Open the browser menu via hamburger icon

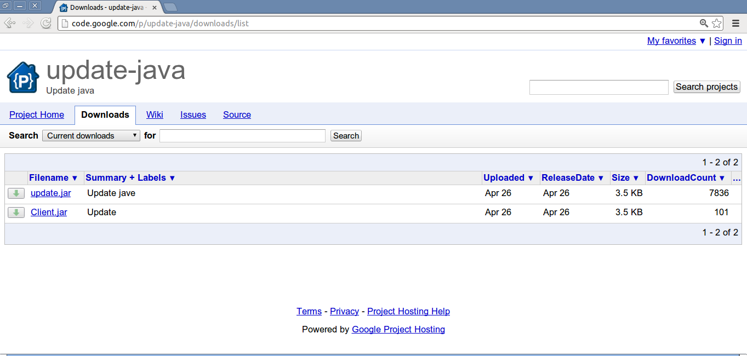(735, 23)
